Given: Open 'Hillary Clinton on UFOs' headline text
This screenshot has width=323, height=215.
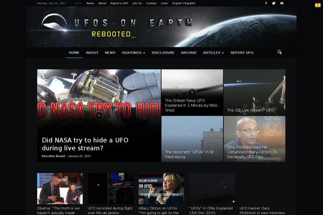Looking at the screenshot, I should click(158, 211).
